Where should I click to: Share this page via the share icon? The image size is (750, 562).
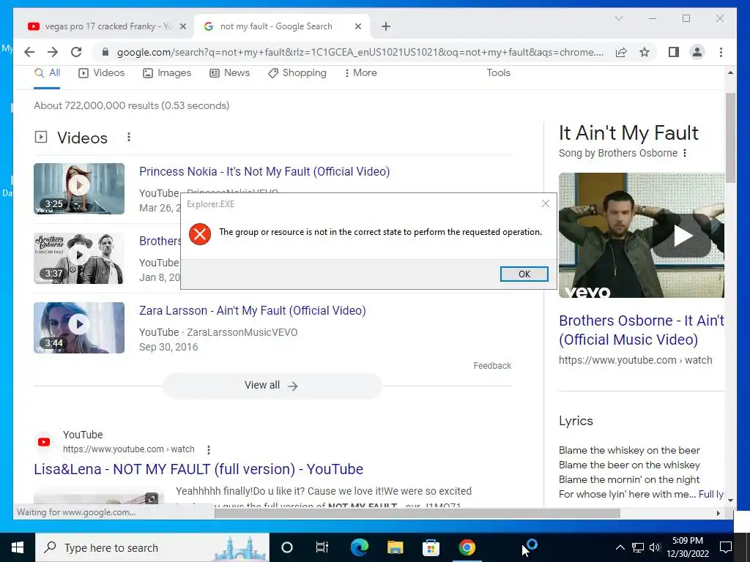(621, 52)
